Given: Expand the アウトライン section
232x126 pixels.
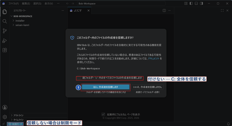Looking at the screenshot, I should tap(18, 115).
